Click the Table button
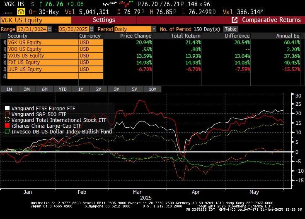 (230, 29)
